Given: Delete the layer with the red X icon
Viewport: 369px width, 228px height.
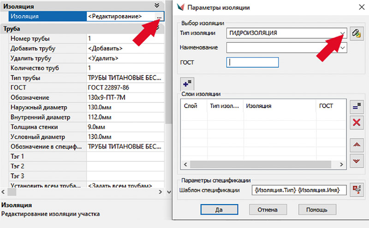Looking at the screenshot, I should (356, 122).
